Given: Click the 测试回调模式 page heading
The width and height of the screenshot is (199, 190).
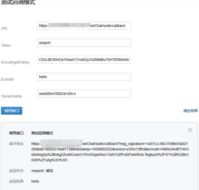Looking at the screenshot, I should tap(18, 3).
